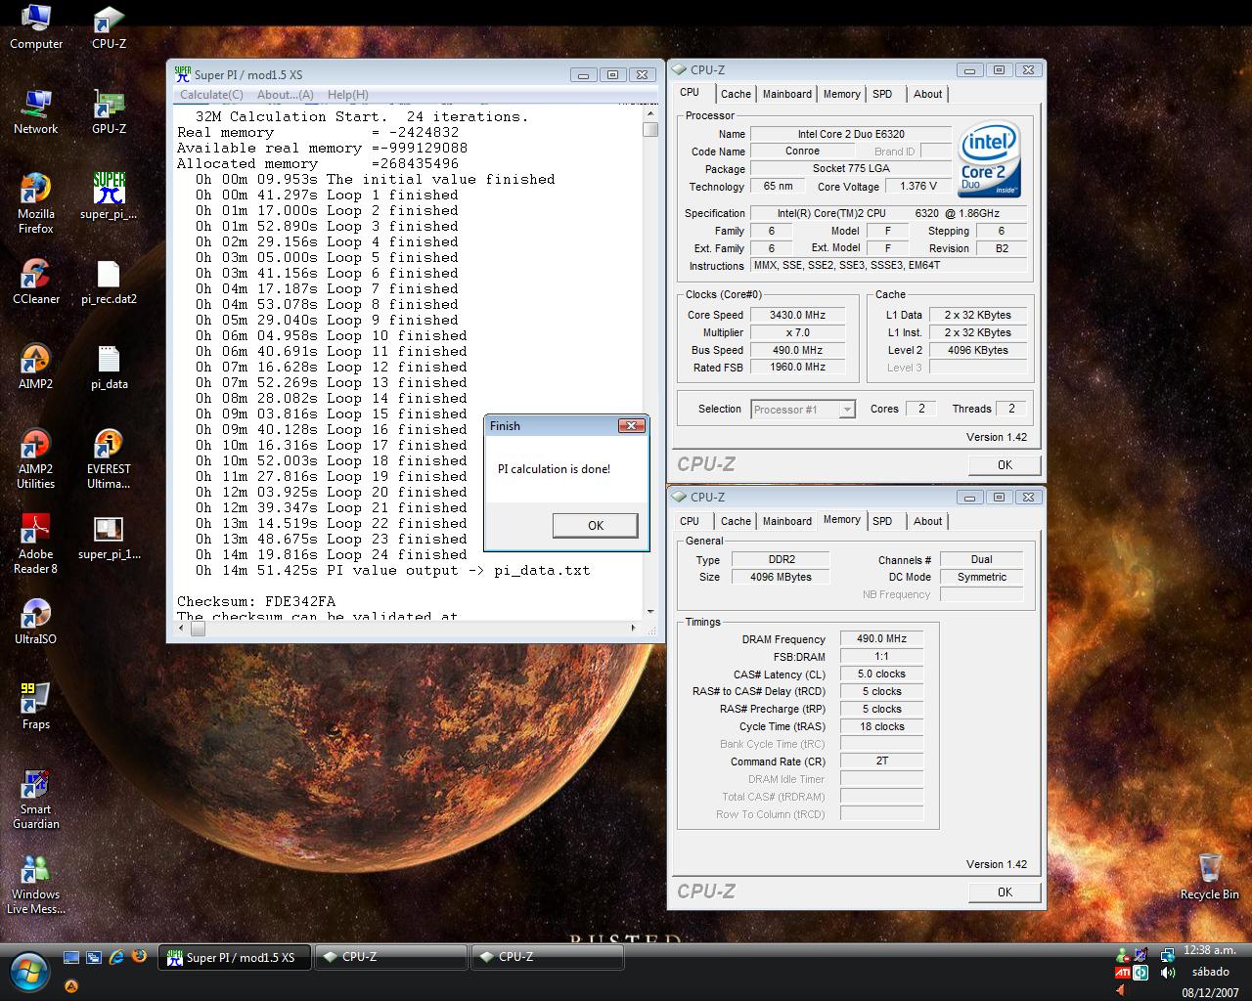This screenshot has height=1001, width=1252.
Task: Click the network connection tray icon
Action: 1168,955
